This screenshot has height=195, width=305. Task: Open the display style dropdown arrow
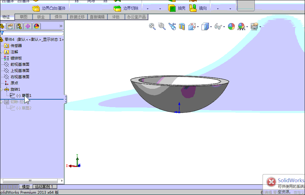211,27
